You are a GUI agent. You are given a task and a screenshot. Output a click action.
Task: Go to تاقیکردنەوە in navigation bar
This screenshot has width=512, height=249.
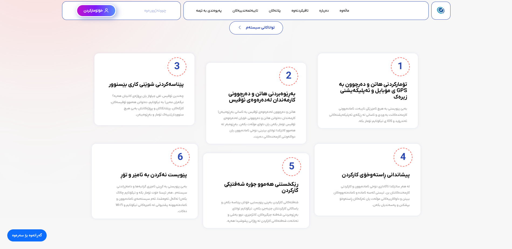point(300,10)
